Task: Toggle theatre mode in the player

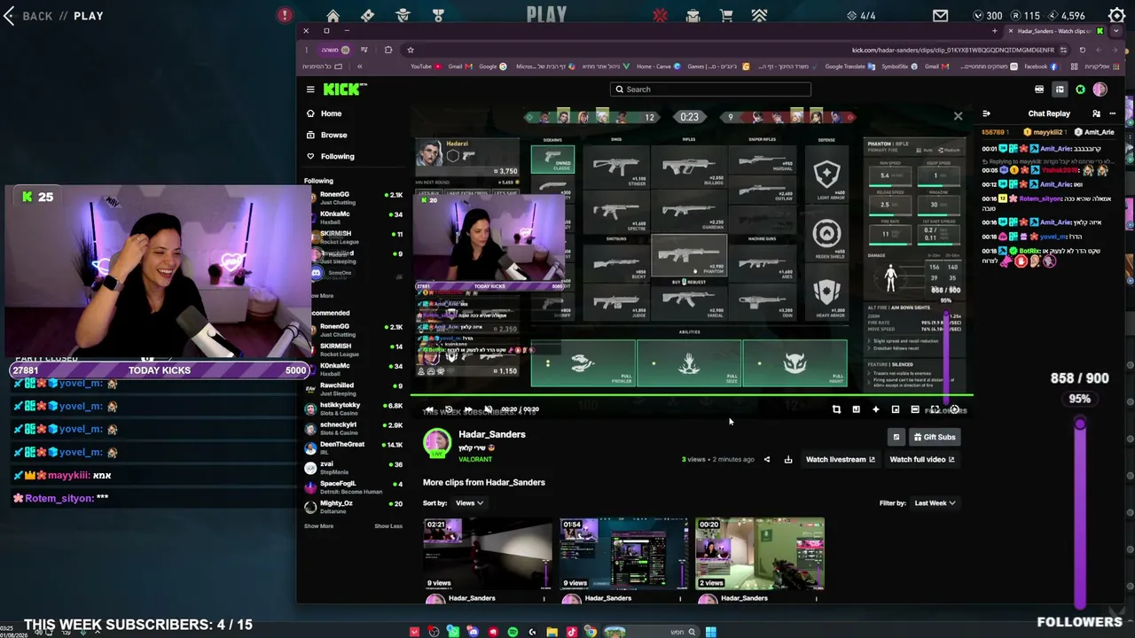Action: pyautogui.click(x=914, y=409)
